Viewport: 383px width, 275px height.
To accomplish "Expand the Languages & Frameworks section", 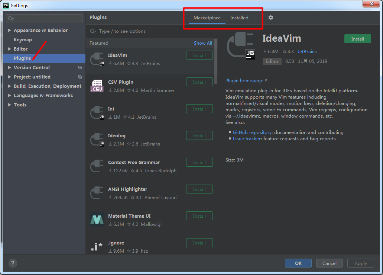I will tap(10, 95).
